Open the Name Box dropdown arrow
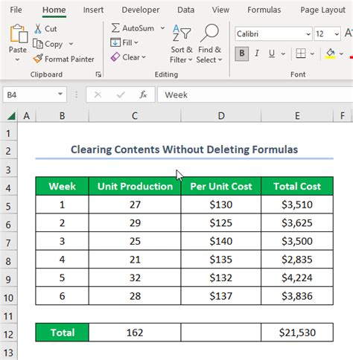Image resolution: width=353 pixels, height=360 pixels. pyautogui.click(x=60, y=94)
